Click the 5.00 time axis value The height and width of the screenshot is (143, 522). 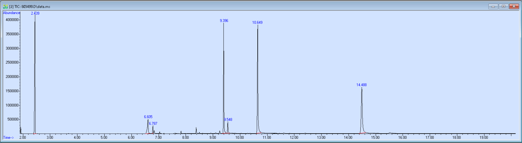[x=104, y=137]
